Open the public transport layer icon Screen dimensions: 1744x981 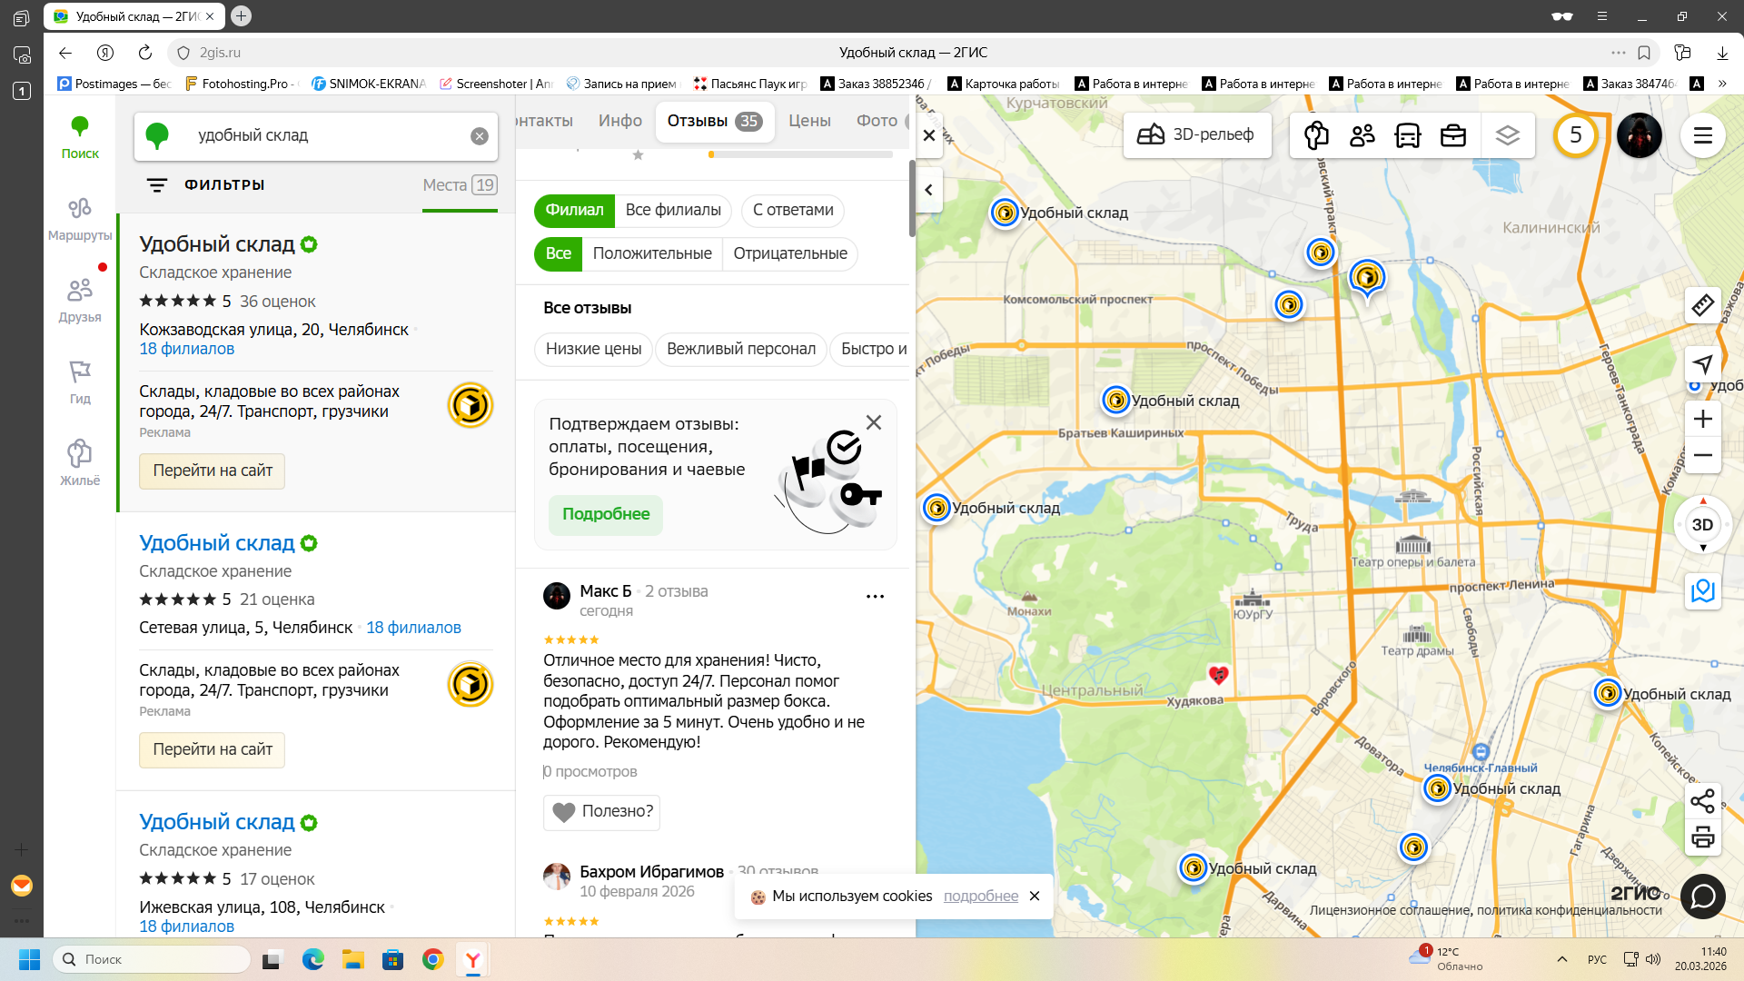click(x=1407, y=135)
